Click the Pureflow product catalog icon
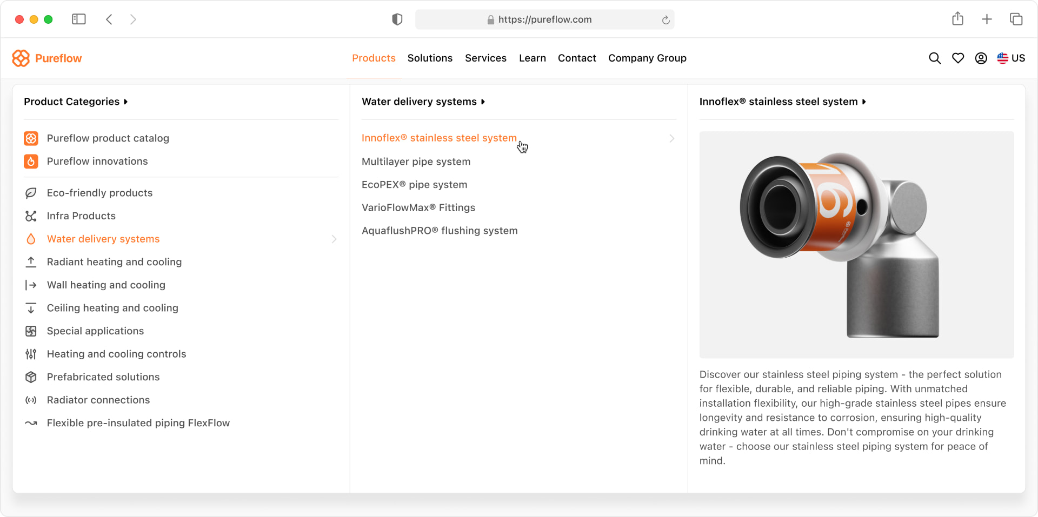Screen dimensions: 1038x517 (x=31, y=138)
